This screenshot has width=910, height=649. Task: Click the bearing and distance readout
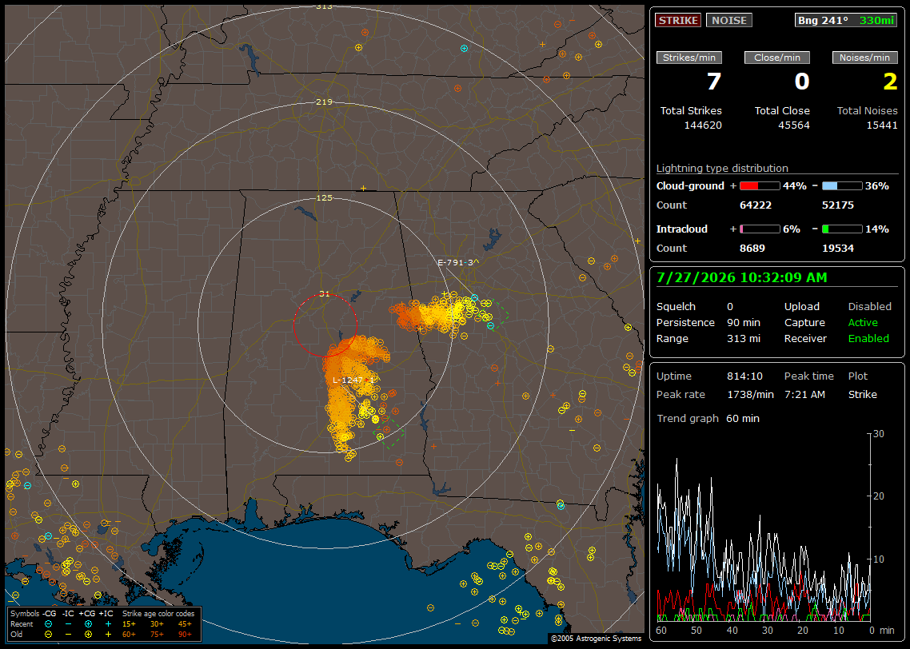(846, 20)
